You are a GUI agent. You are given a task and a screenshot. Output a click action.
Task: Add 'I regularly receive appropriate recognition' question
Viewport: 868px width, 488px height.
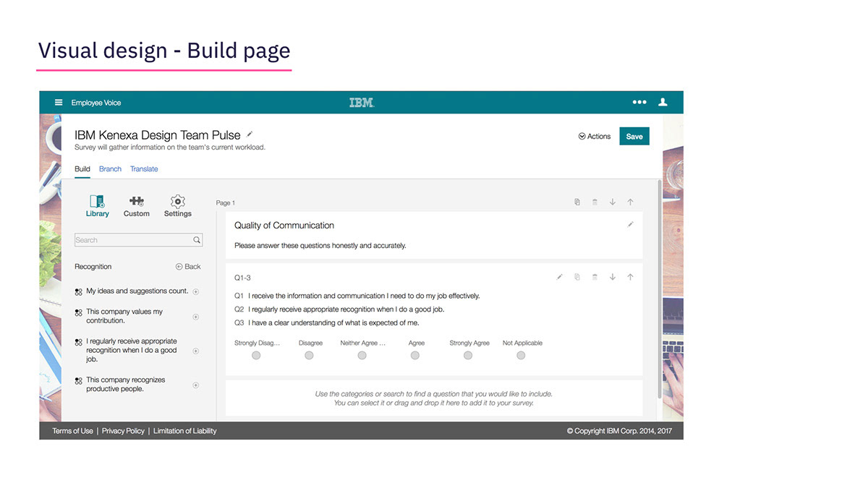point(196,351)
